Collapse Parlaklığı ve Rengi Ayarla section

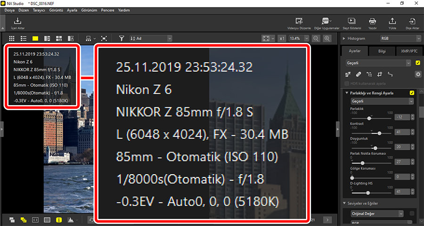[x=347, y=93]
